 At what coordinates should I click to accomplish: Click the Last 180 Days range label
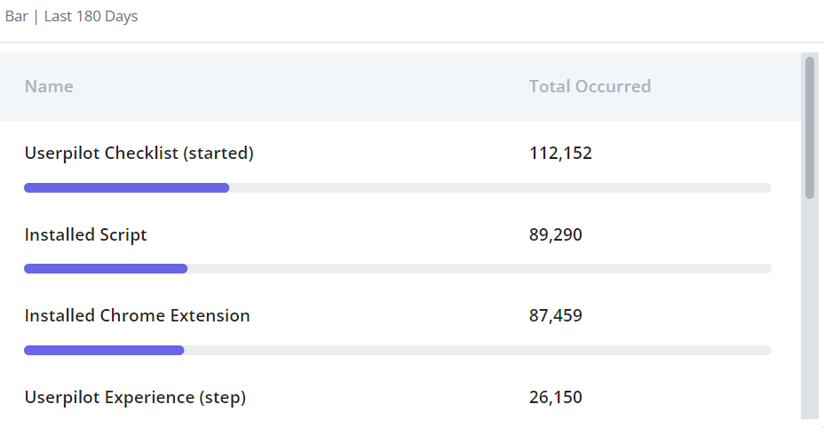(x=91, y=16)
